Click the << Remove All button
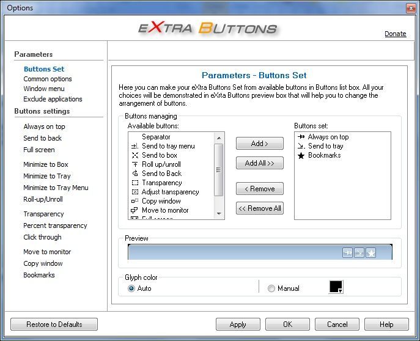Viewport: 420px width, 341px height. point(260,208)
